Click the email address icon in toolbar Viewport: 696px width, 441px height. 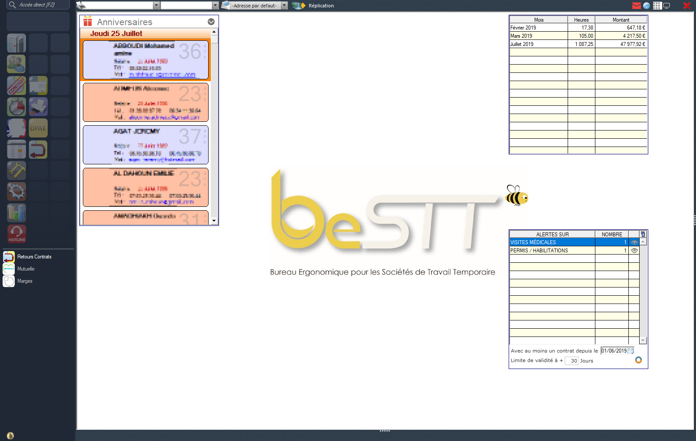click(x=225, y=5)
